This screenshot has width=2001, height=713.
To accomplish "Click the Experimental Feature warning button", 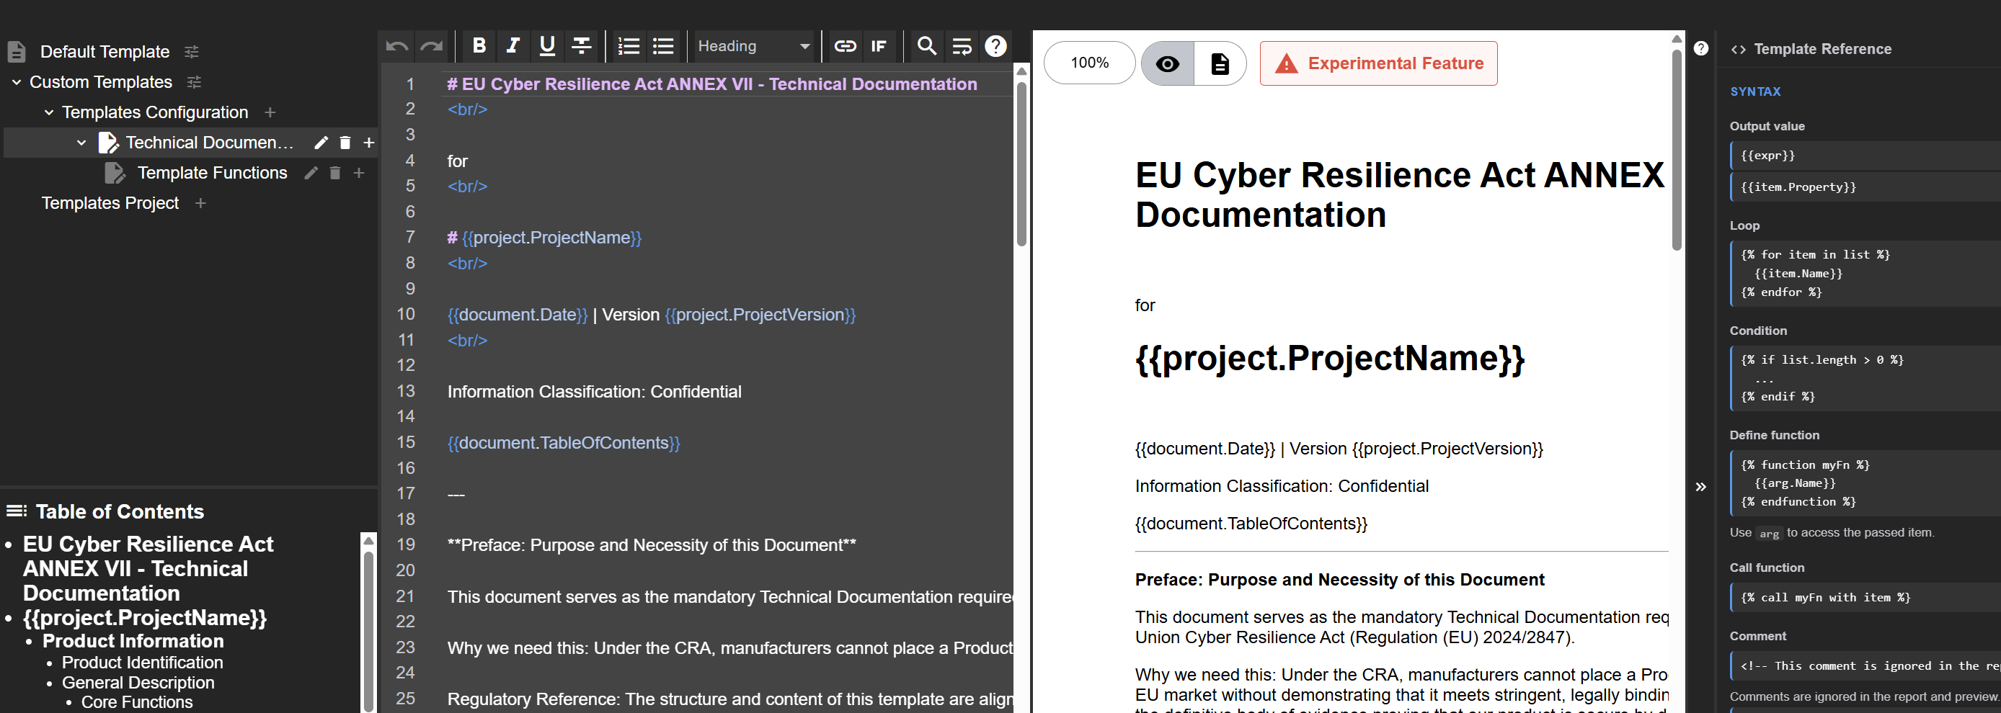I will tap(1378, 63).
